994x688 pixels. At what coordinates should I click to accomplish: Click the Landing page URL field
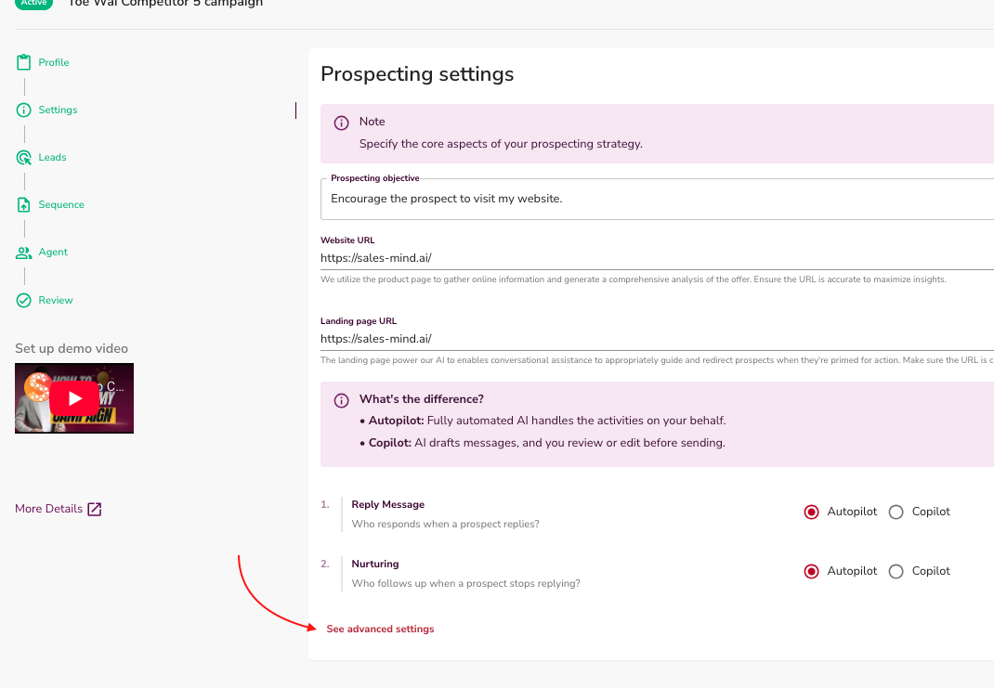pos(650,339)
